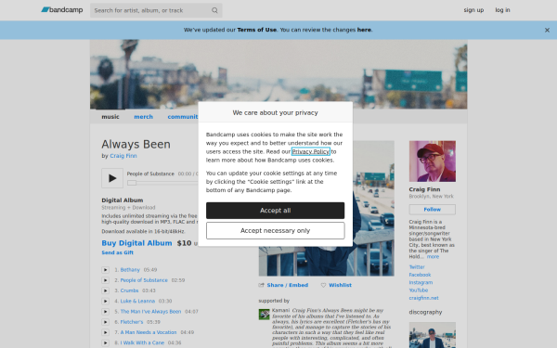Click the search magnifier icon
This screenshot has height=348, width=557.
coord(214,10)
